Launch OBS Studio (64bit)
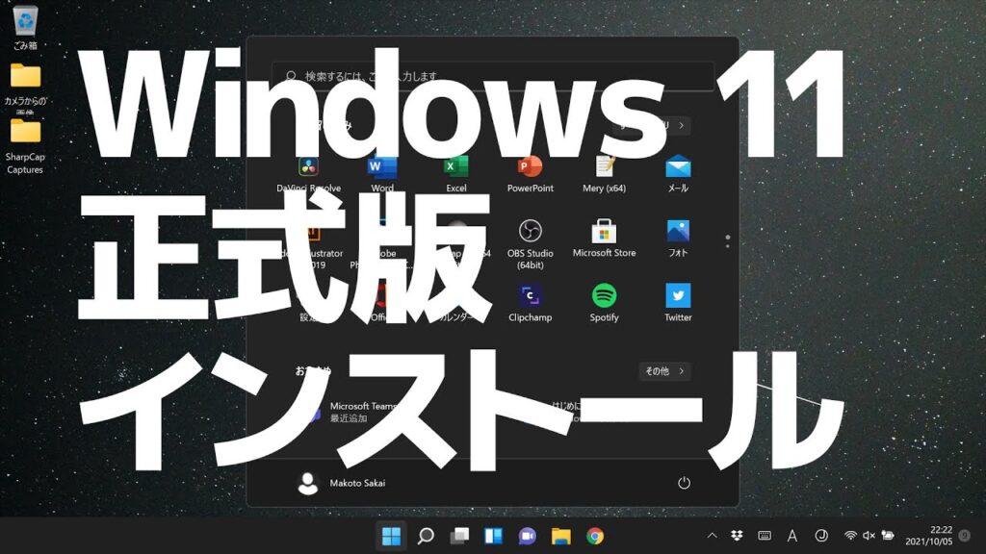 531,244
